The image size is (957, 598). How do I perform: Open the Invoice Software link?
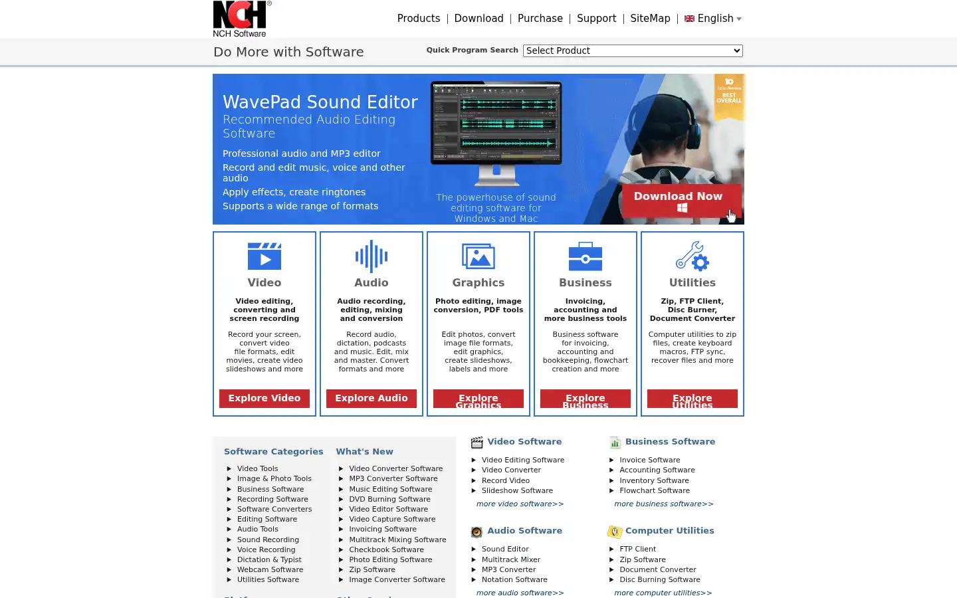pyautogui.click(x=650, y=460)
